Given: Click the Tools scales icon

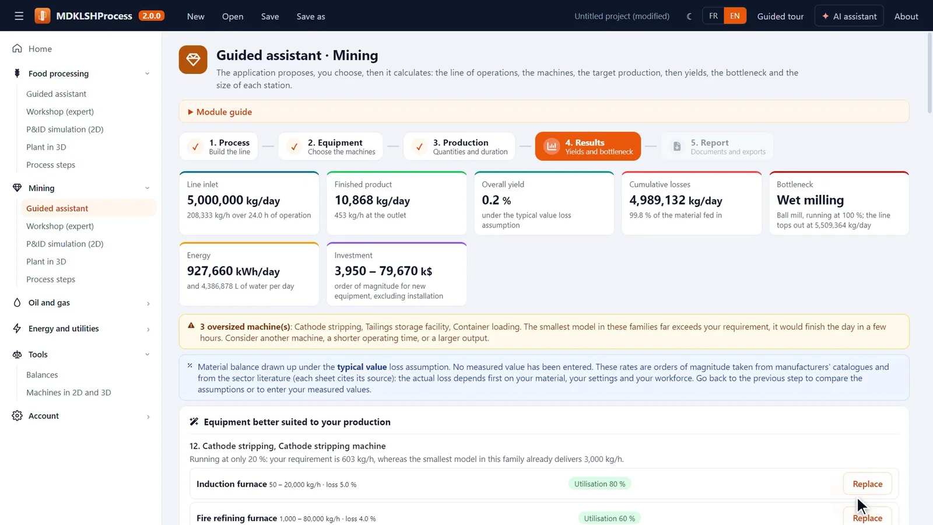Looking at the screenshot, I should point(17,355).
